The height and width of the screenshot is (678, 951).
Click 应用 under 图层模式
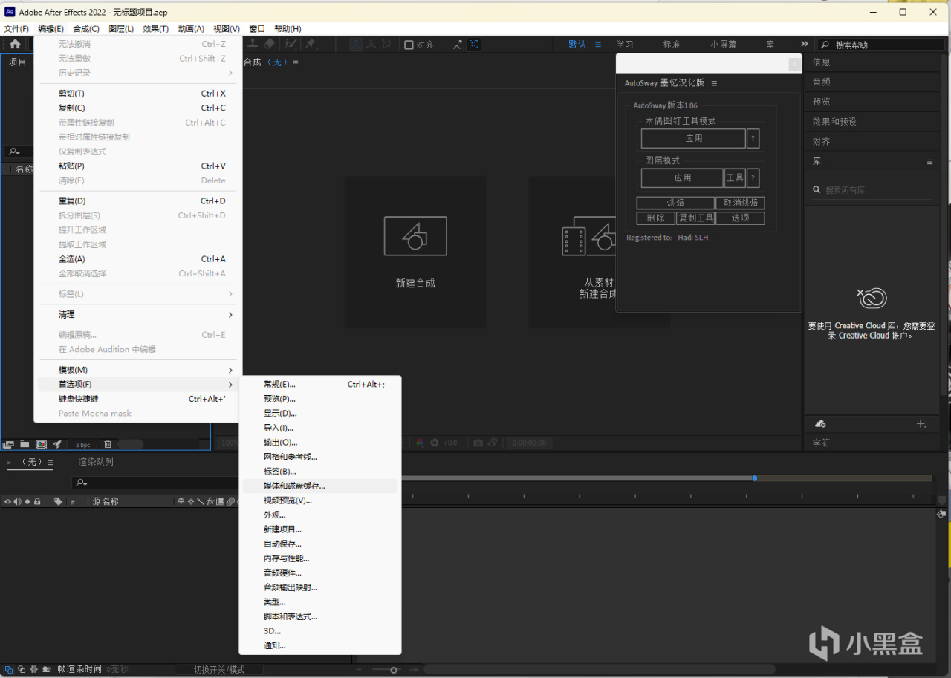(x=682, y=178)
